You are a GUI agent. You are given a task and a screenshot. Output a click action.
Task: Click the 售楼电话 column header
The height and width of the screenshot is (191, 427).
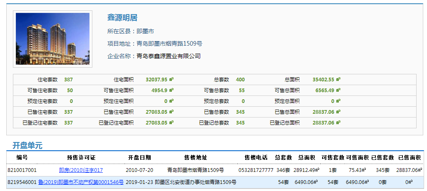tap(256, 158)
